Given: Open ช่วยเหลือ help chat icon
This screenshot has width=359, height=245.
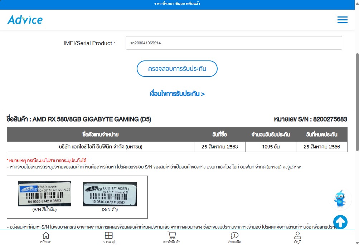Looking at the screenshot, I should 234,237.
